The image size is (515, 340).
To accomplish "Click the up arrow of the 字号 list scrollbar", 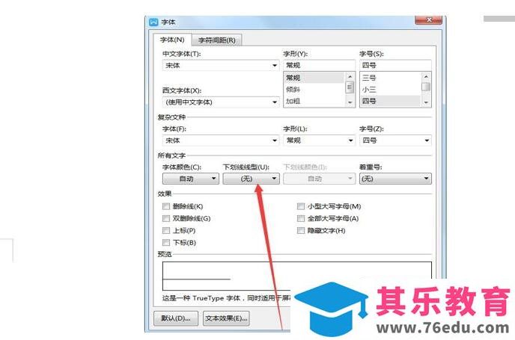I will pos(426,77).
